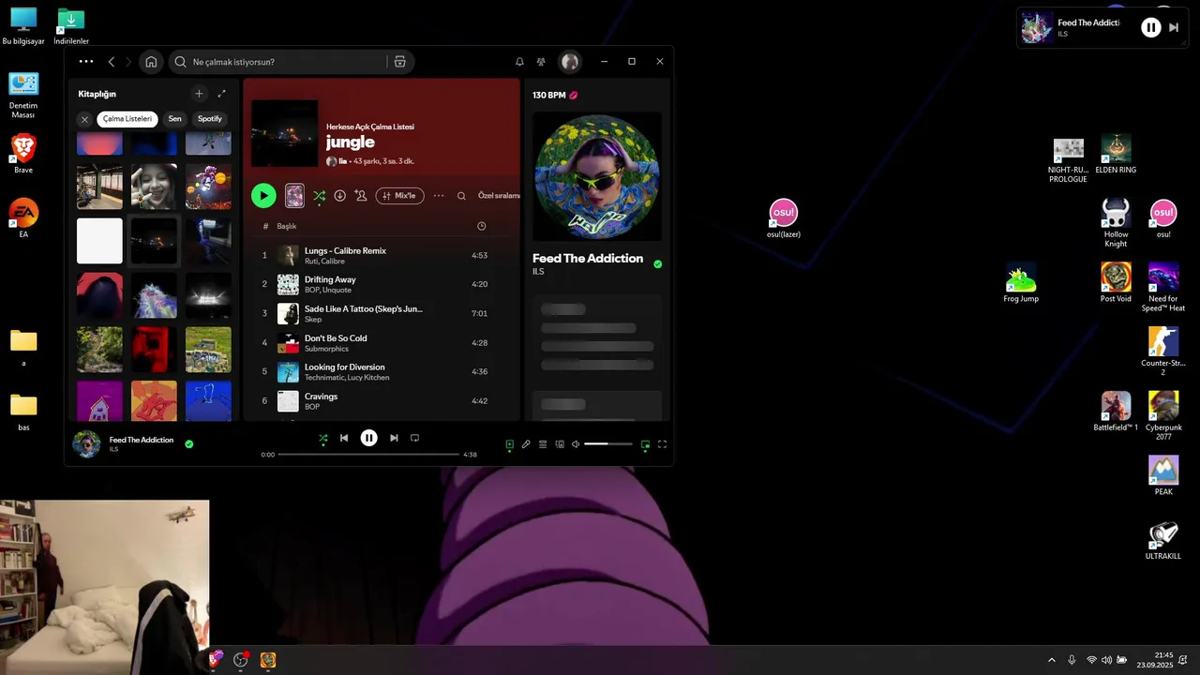
Task: Open lyrics with the microphone icon
Action: 526,444
